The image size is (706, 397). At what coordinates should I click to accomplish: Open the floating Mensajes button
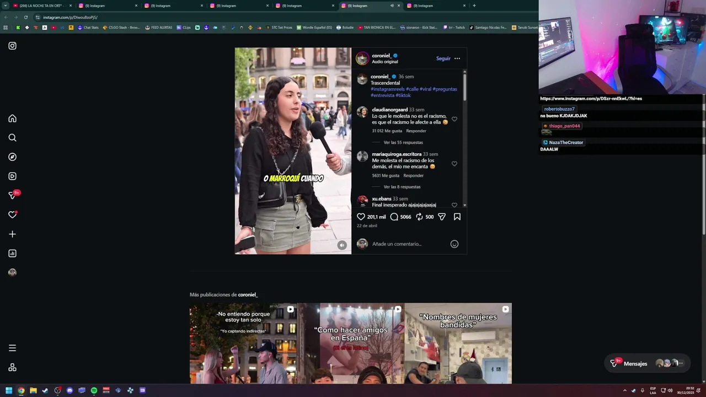647,363
